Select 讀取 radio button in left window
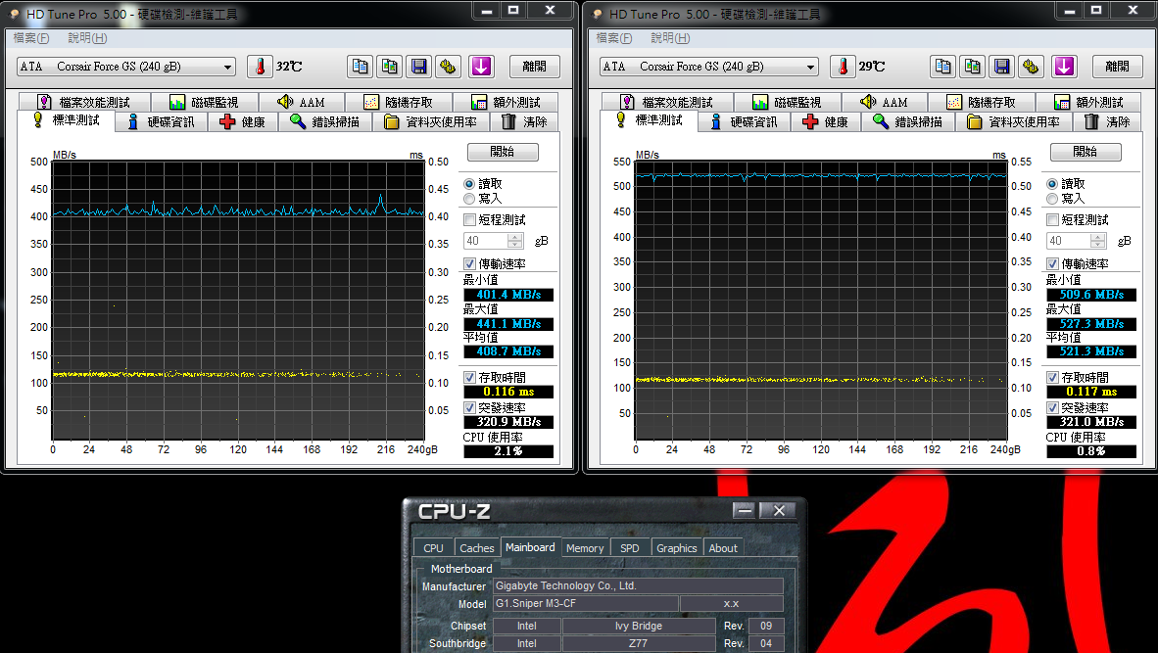 click(469, 184)
